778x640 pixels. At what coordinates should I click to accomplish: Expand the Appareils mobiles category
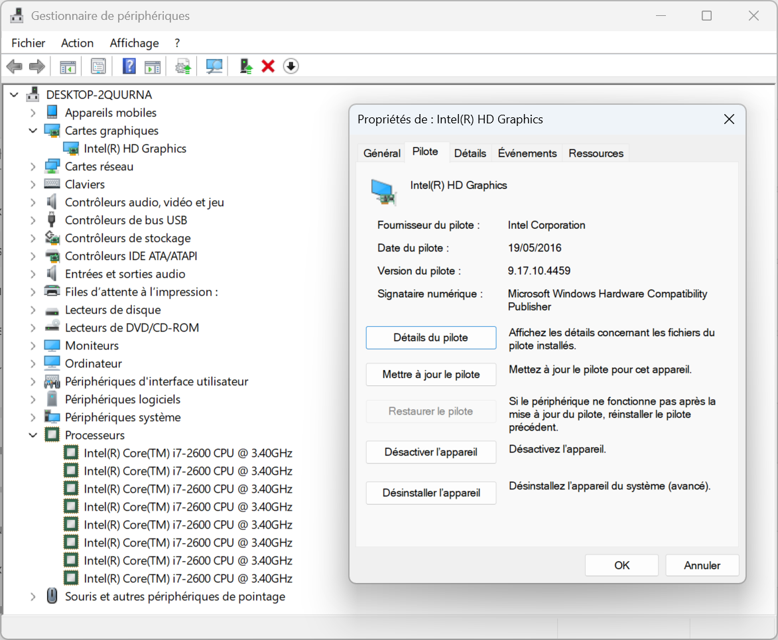tap(32, 113)
